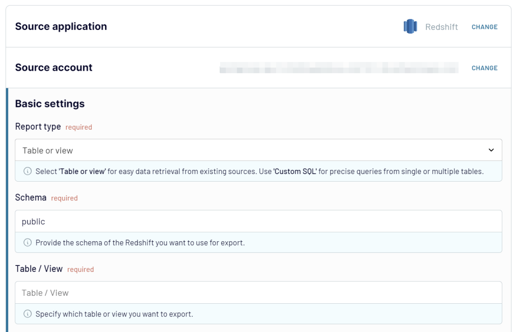Image resolution: width=516 pixels, height=332 pixels.
Task: Select the Schema input containing public
Action: 258,221
